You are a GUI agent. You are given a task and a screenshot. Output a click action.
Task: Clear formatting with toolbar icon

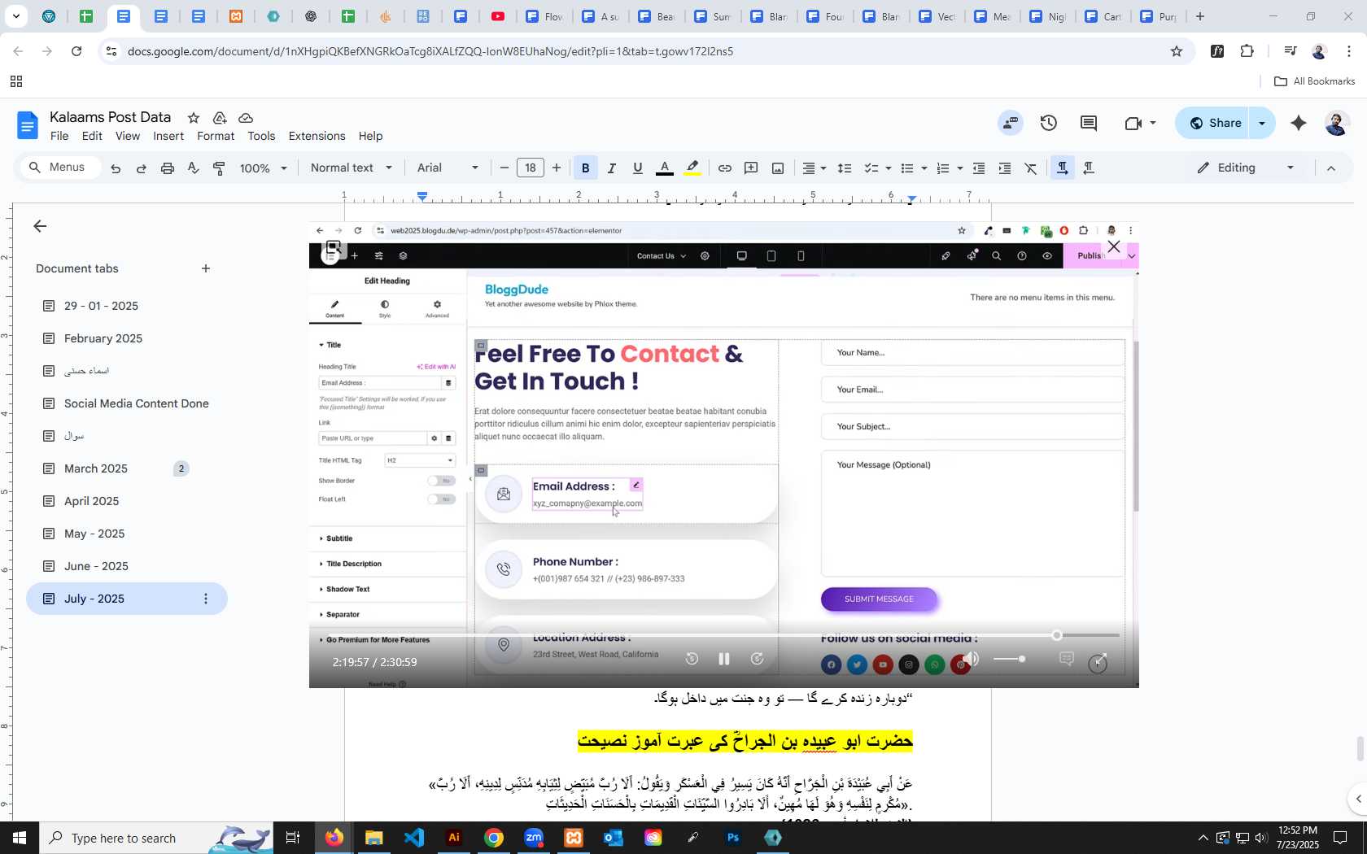click(x=1031, y=168)
